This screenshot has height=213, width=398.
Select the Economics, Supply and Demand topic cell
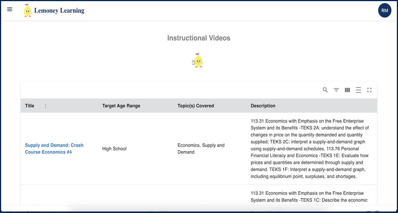(x=201, y=148)
